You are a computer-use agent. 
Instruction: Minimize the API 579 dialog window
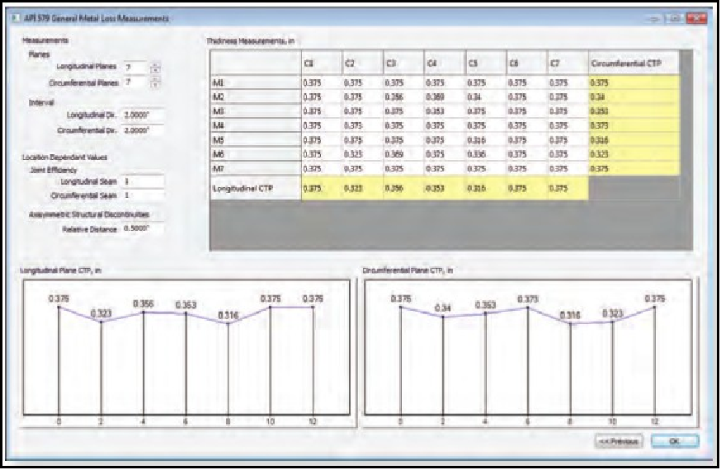(653, 17)
